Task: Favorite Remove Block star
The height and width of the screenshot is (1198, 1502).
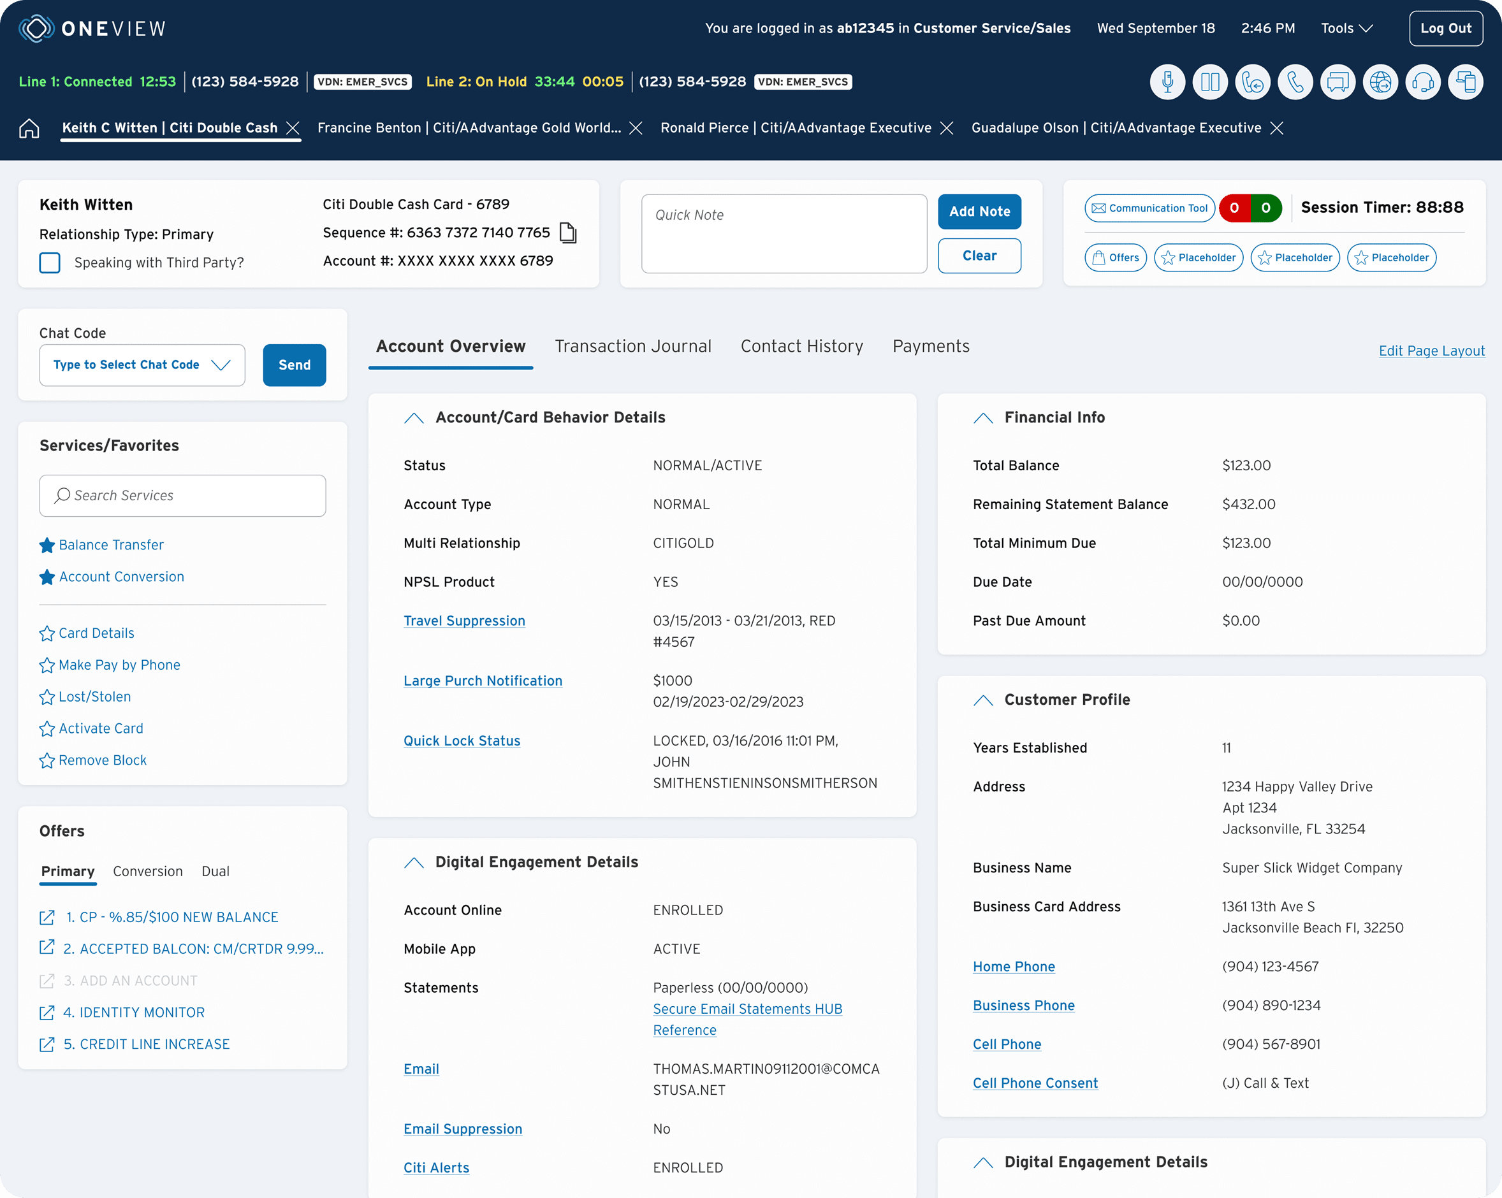Action: 47,761
